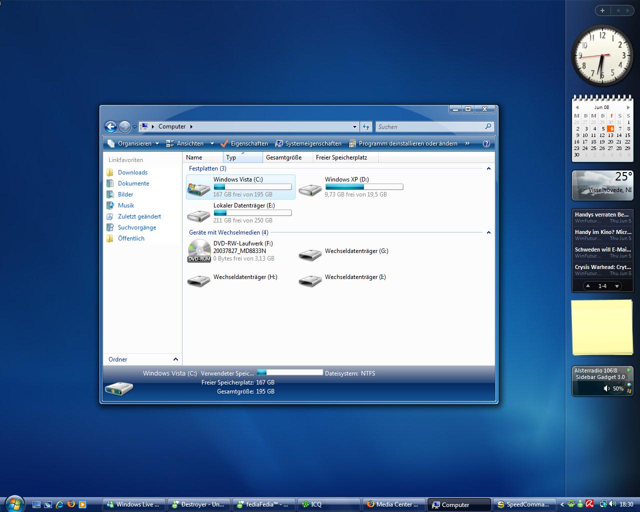Collapse the Festplatten group
Viewport: 640px width, 512px height.
point(488,168)
